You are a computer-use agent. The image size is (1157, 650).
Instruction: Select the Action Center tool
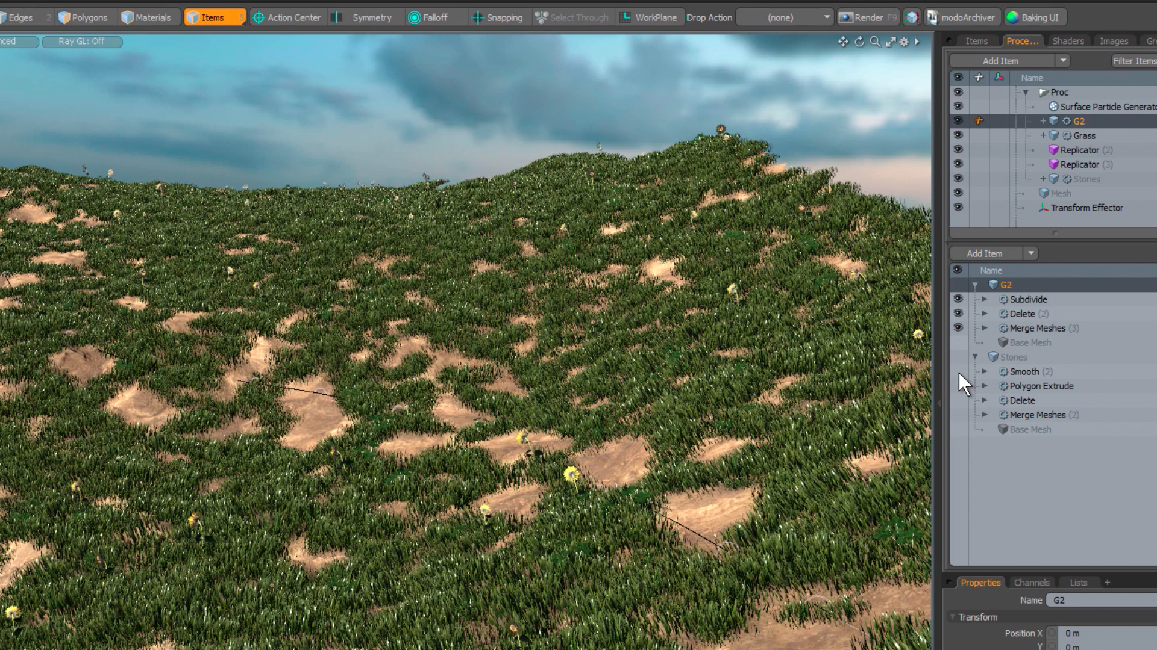tap(287, 17)
